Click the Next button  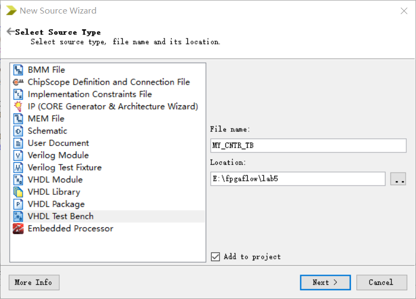[325, 282]
